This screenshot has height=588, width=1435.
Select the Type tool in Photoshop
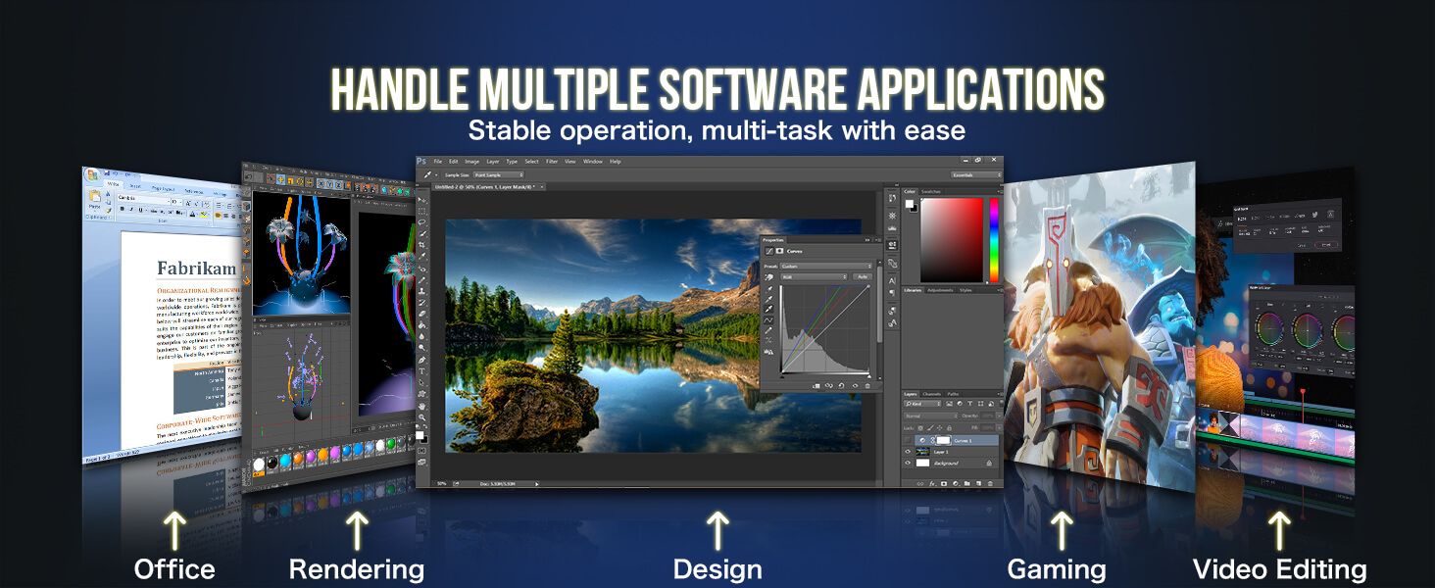422,371
